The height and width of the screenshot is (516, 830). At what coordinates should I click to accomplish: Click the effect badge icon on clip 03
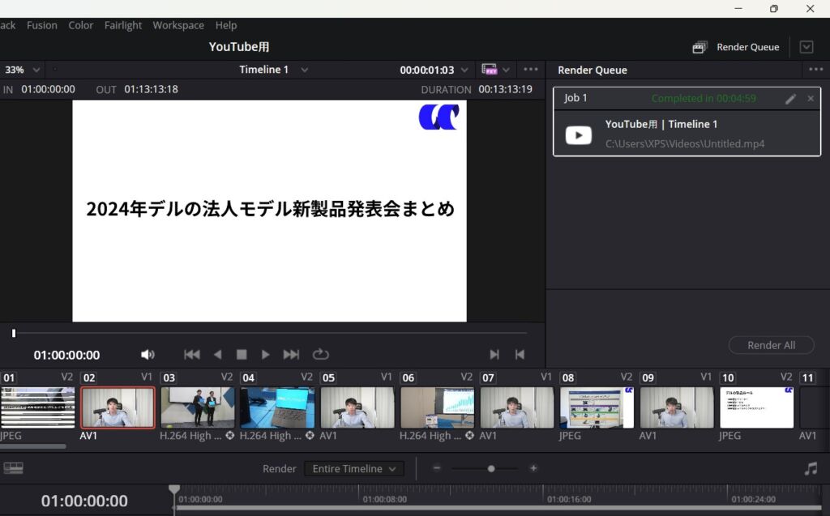click(229, 436)
